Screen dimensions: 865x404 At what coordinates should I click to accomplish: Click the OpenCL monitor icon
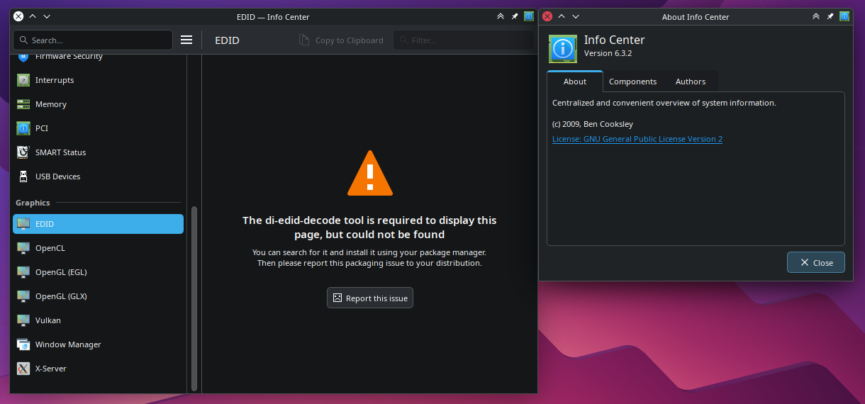tap(23, 248)
